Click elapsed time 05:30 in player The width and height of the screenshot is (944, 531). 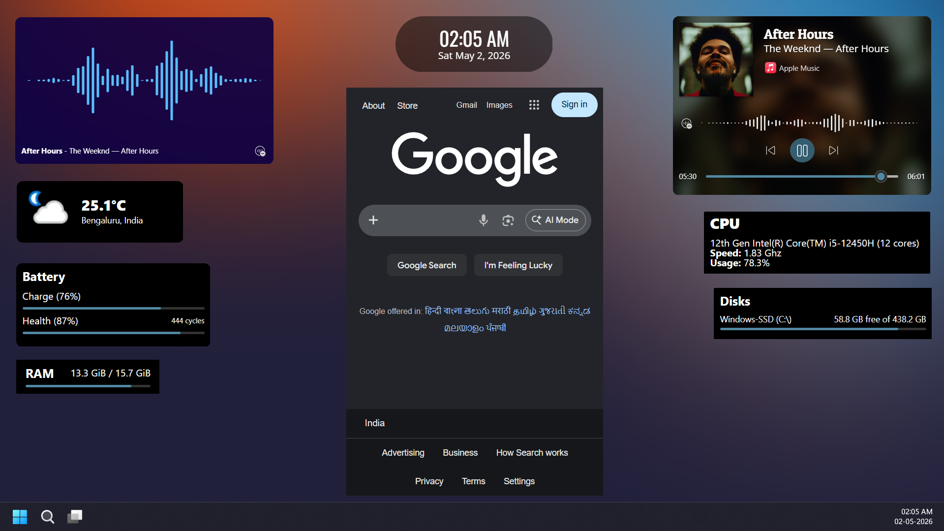pos(688,177)
